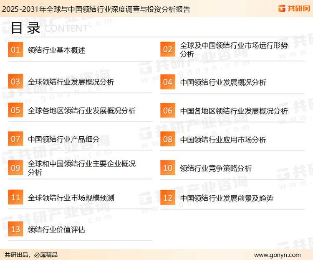This screenshot has width=313, height=260.
Task: Select 中国领结行业发展前景及趋势 entry
Action: click(x=227, y=198)
